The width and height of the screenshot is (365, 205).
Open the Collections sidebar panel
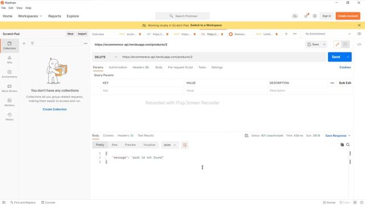click(x=9, y=46)
